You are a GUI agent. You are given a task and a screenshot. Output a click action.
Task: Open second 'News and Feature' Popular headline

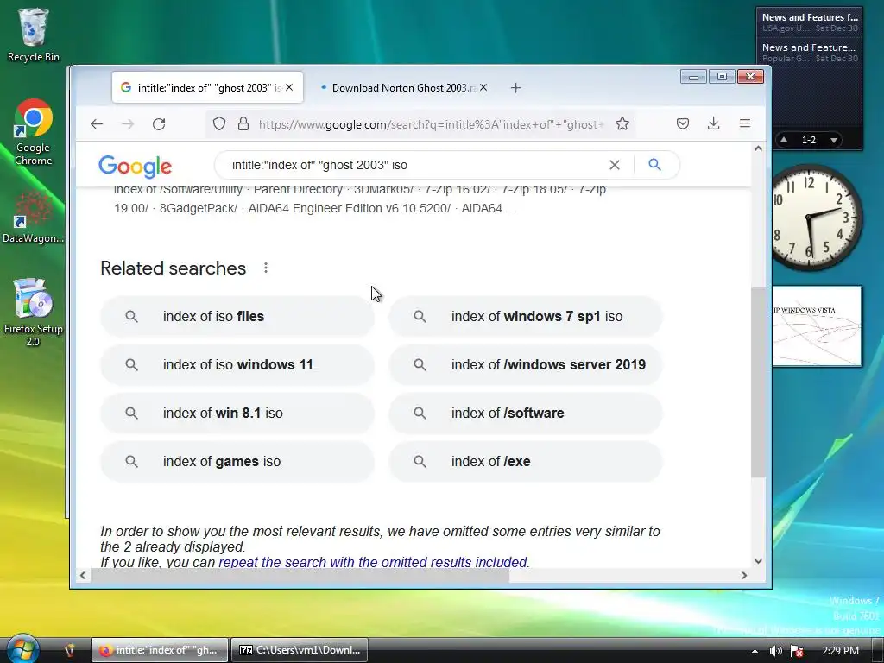click(810, 53)
